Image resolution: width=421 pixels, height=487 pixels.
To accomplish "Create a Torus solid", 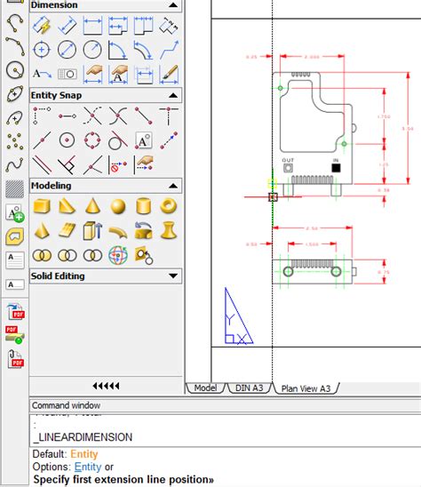I will tap(169, 206).
